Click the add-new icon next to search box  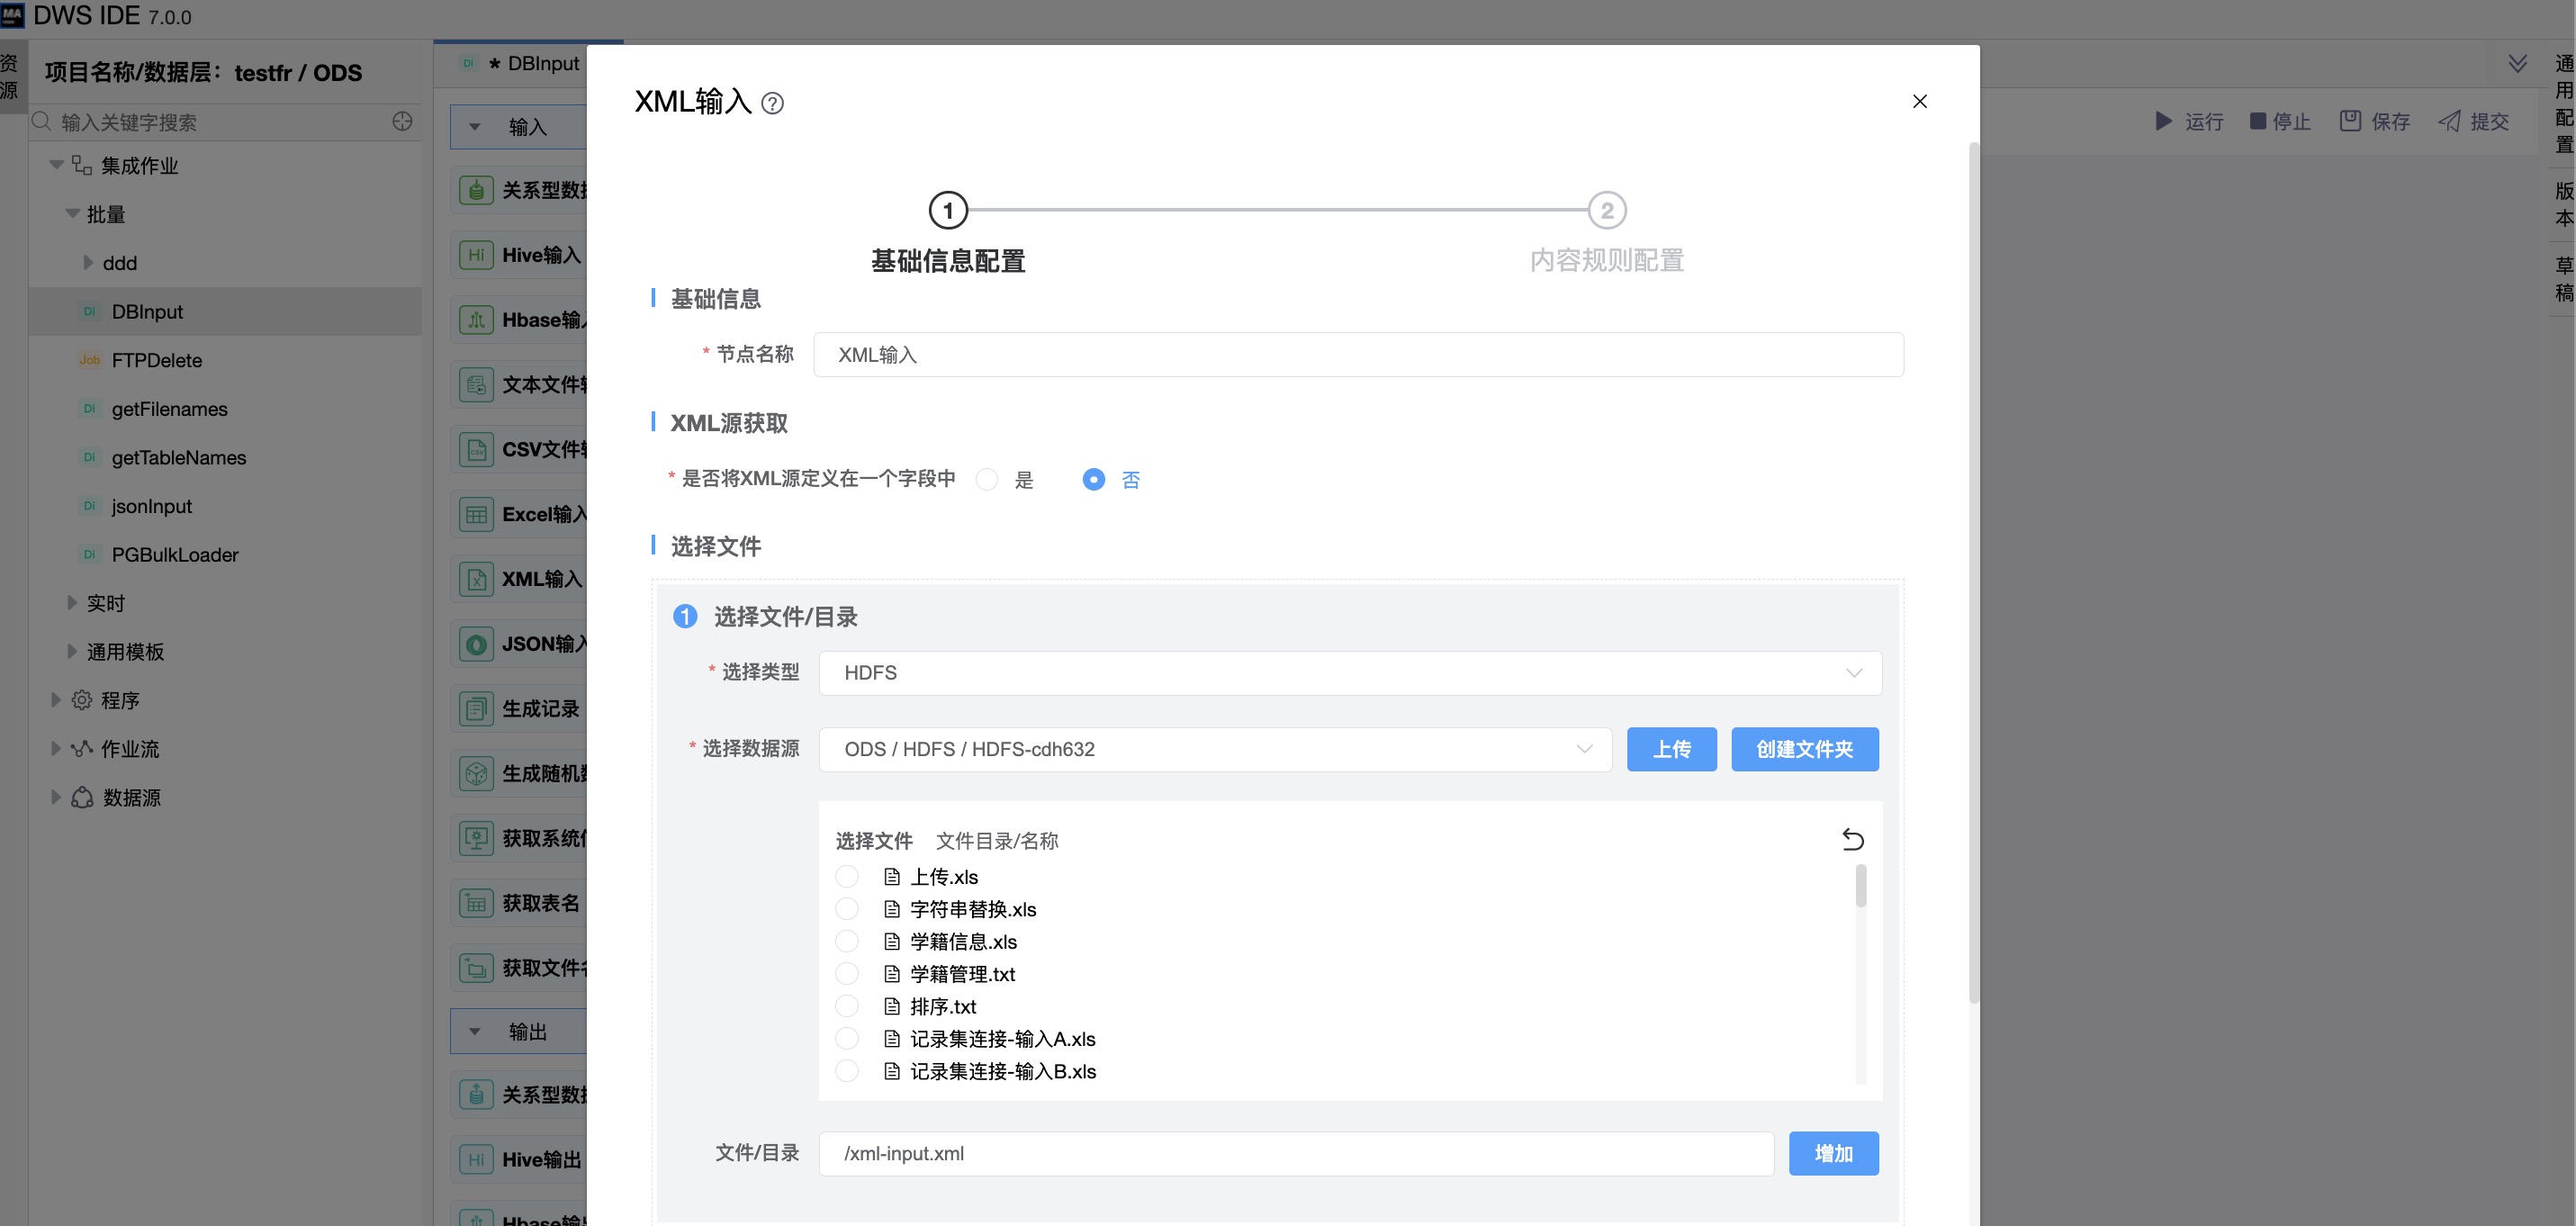tap(402, 121)
